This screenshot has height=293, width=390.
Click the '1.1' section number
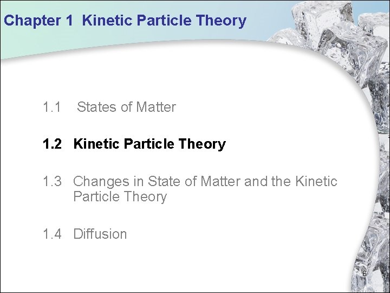tap(52, 107)
